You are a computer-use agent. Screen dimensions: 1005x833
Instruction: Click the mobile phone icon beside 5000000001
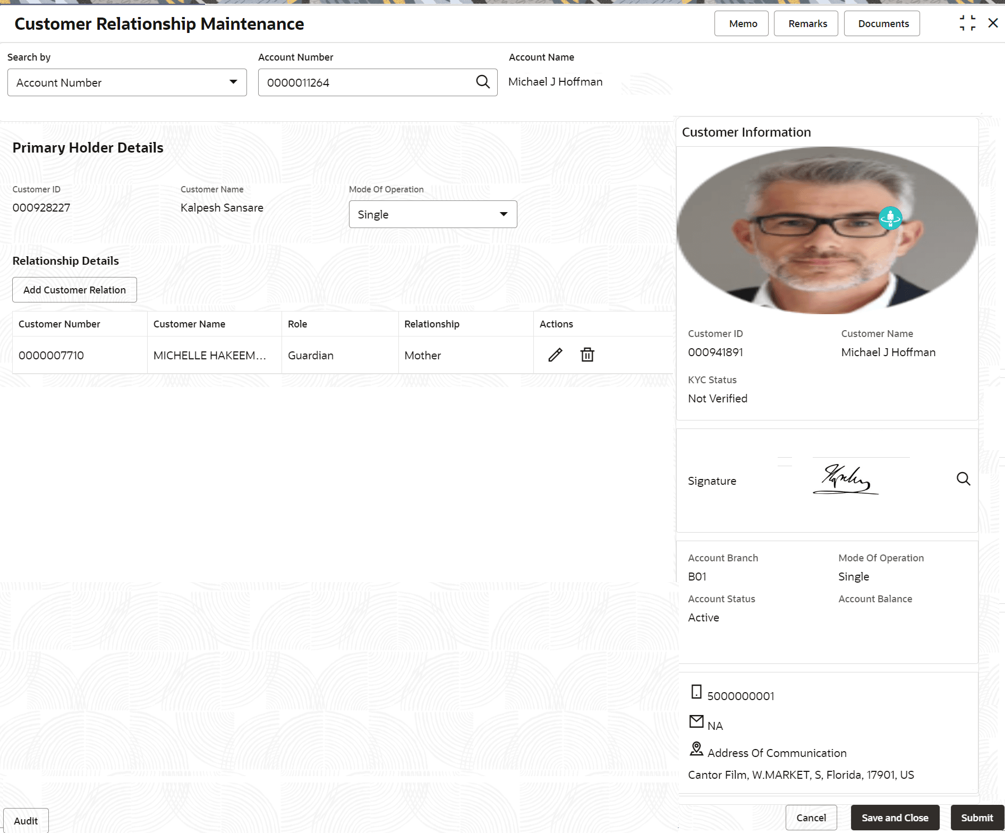696,692
